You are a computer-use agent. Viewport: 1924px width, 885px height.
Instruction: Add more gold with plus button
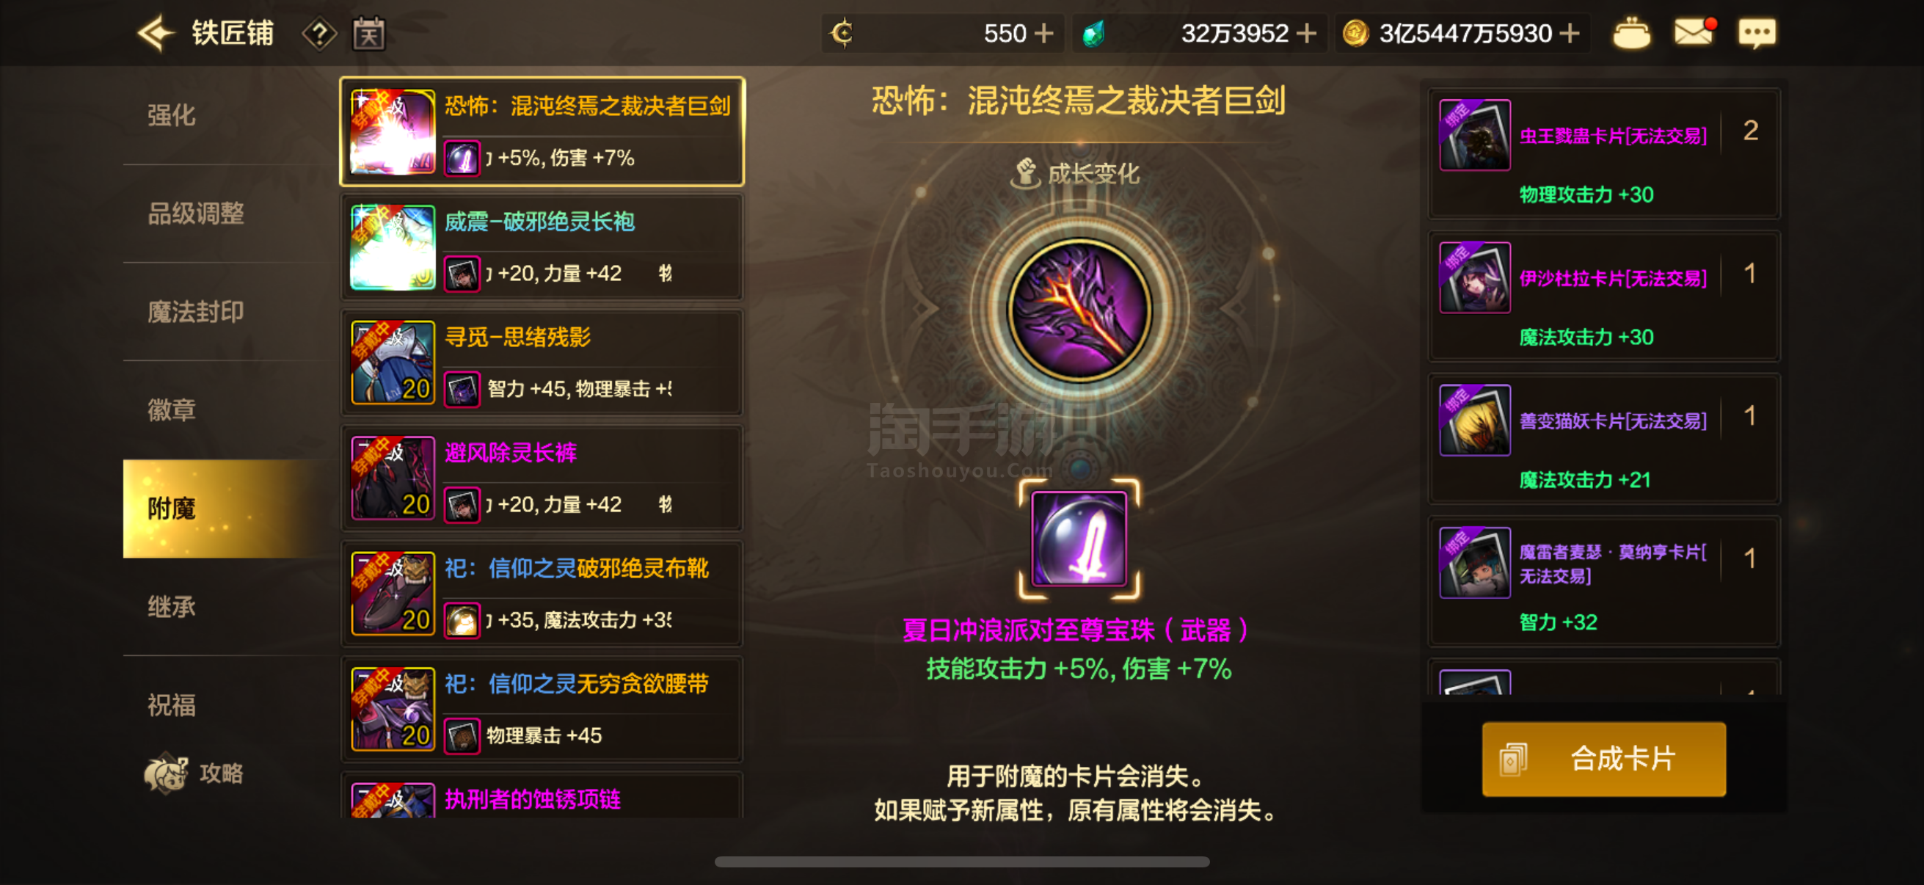1571,34
